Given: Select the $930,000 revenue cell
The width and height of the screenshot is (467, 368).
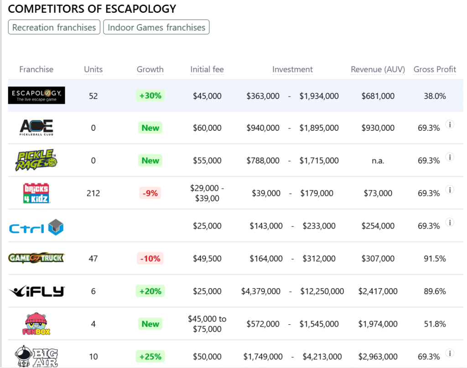Looking at the screenshot, I should pyautogui.click(x=378, y=128).
